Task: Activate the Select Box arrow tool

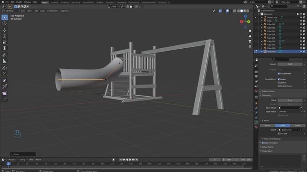Action: click(x=4, y=17)
